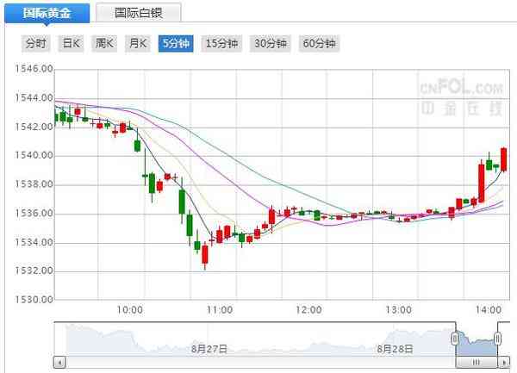The width and height of the screenshot is (517, 373).
Task: Click the 8月28日 area in navigator
Action: pyautogui.click(x=396, y=348)
